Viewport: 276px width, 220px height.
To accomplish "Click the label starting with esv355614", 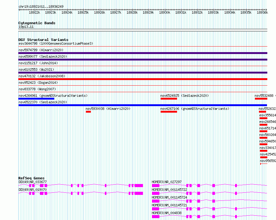I will [268, 115].
